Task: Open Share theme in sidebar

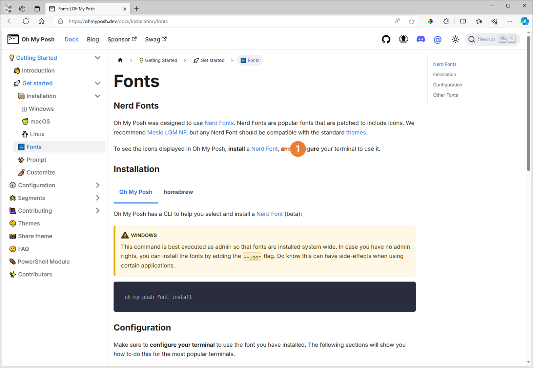Action: pos(35,236)
